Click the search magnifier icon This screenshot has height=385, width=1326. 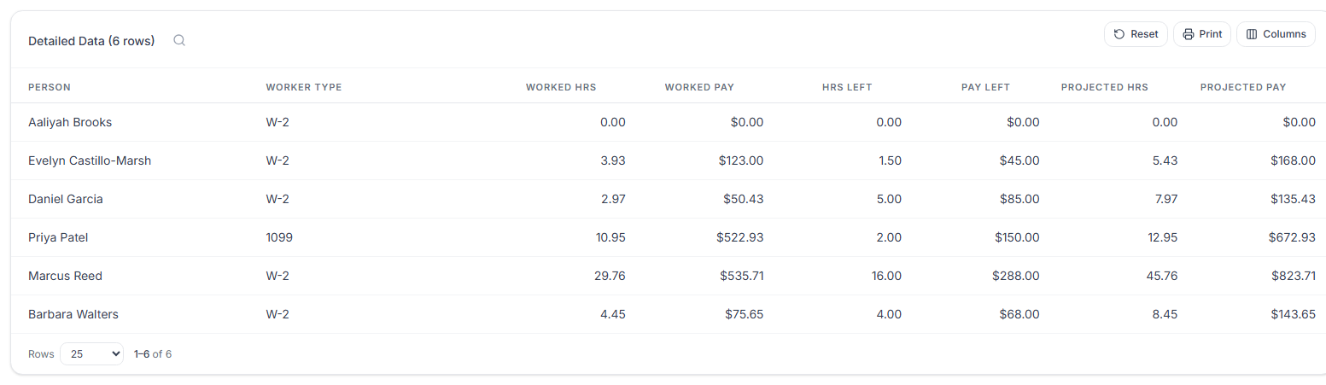179,40
